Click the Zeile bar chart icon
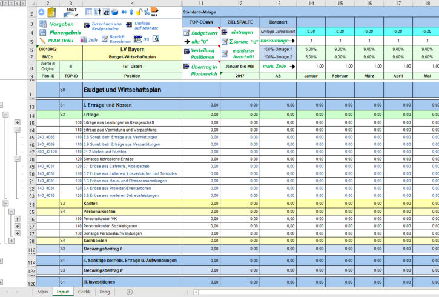439x297 pixels. pyautogui.click(x=84, y=40)
